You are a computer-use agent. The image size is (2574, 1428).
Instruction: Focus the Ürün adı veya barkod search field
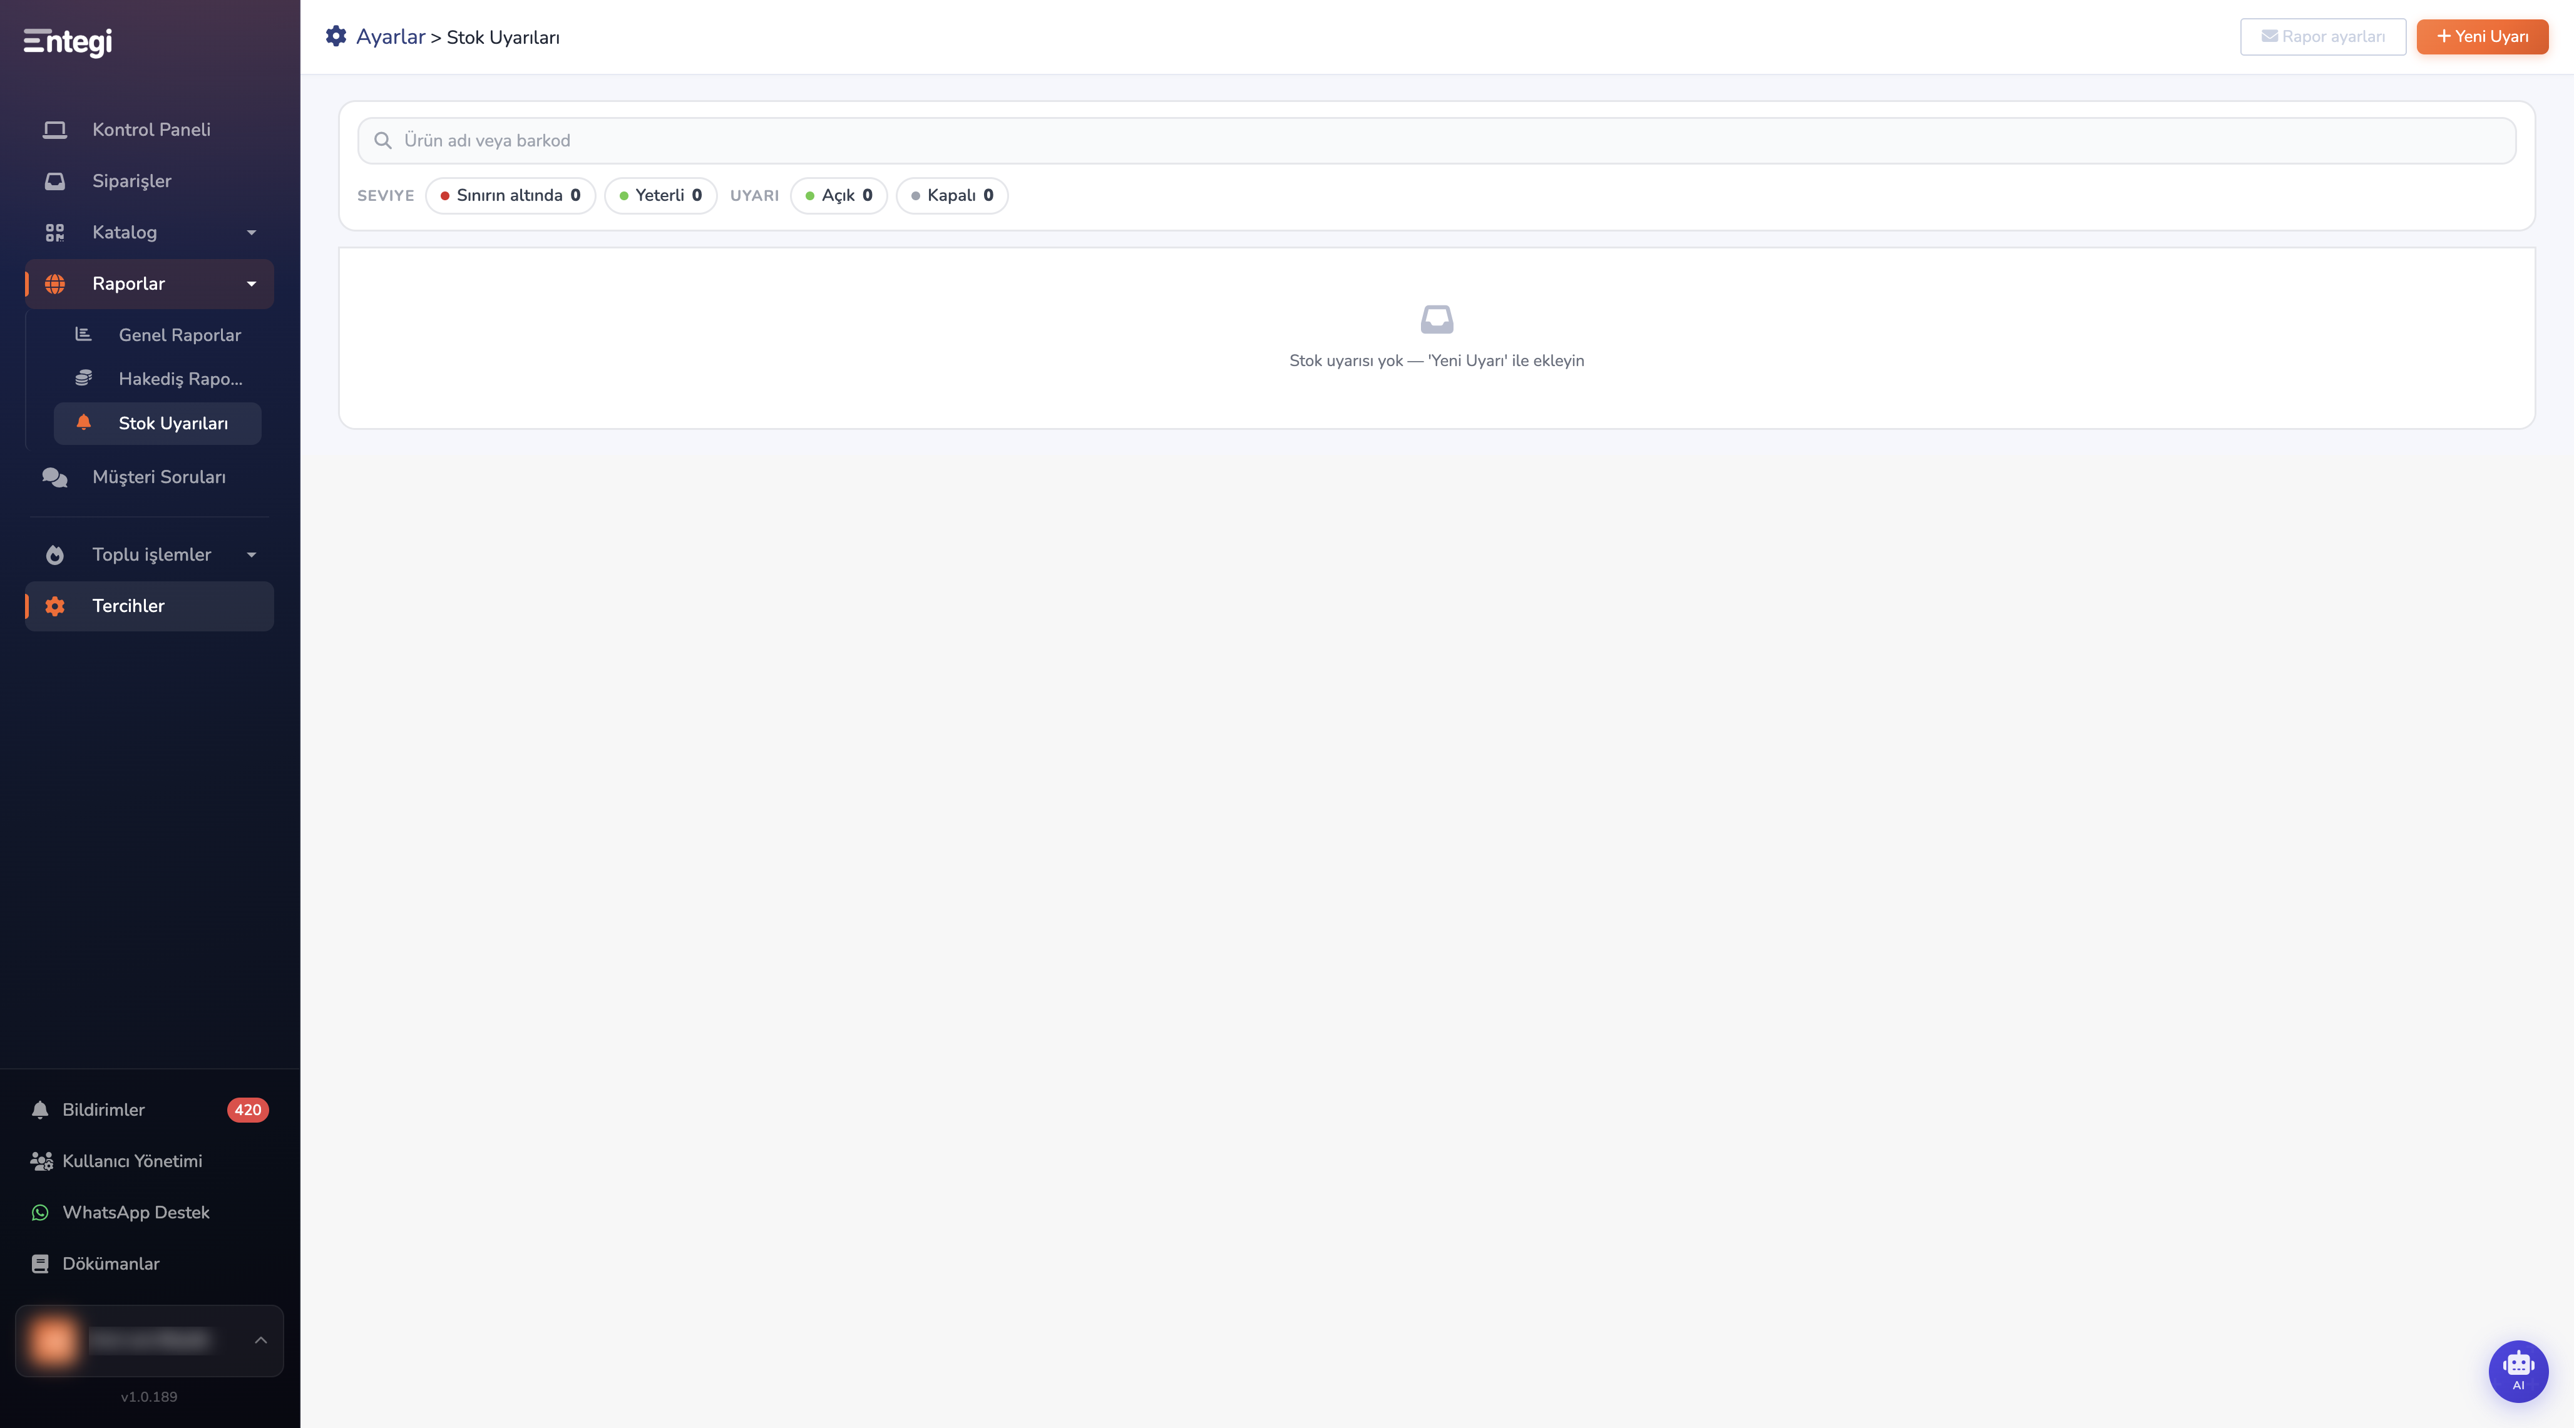pos(1437,141)
